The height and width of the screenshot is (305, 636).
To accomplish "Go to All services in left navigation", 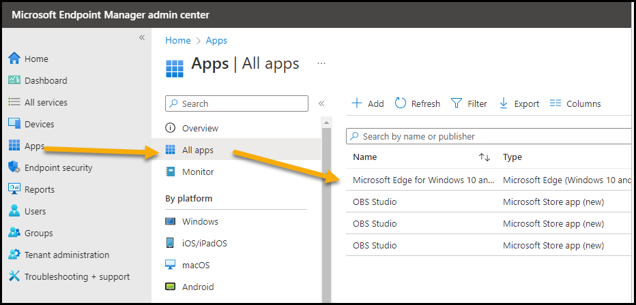I will click(x=46, y=102).
